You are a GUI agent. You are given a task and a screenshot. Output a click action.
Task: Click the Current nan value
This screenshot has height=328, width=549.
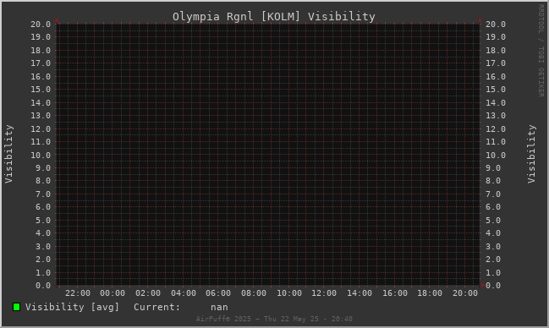pos(219,308)
